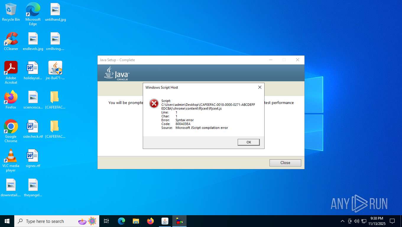The height and width of the screenshot is (227, 402).
Task: Select signex.rtf document on desktop
Action: (x=33, y=158)
